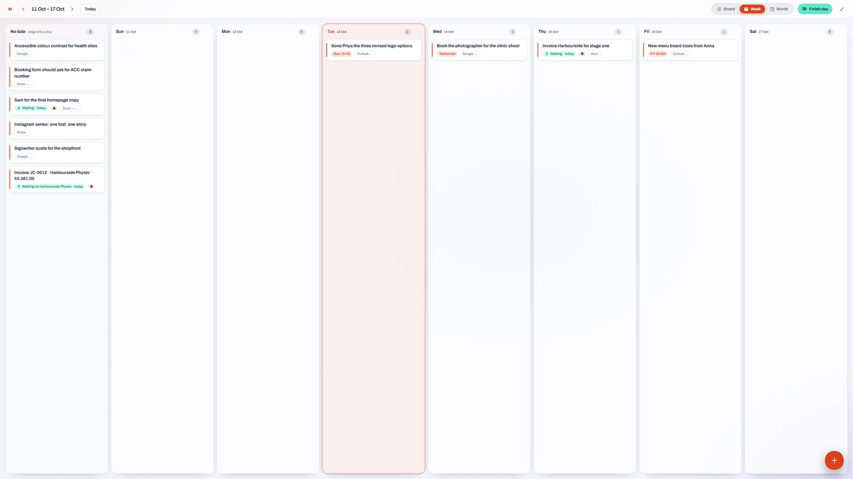The image size is (853, 479).
Task: Open the Outlook source chip on Priya task
Action: (364, 54)
